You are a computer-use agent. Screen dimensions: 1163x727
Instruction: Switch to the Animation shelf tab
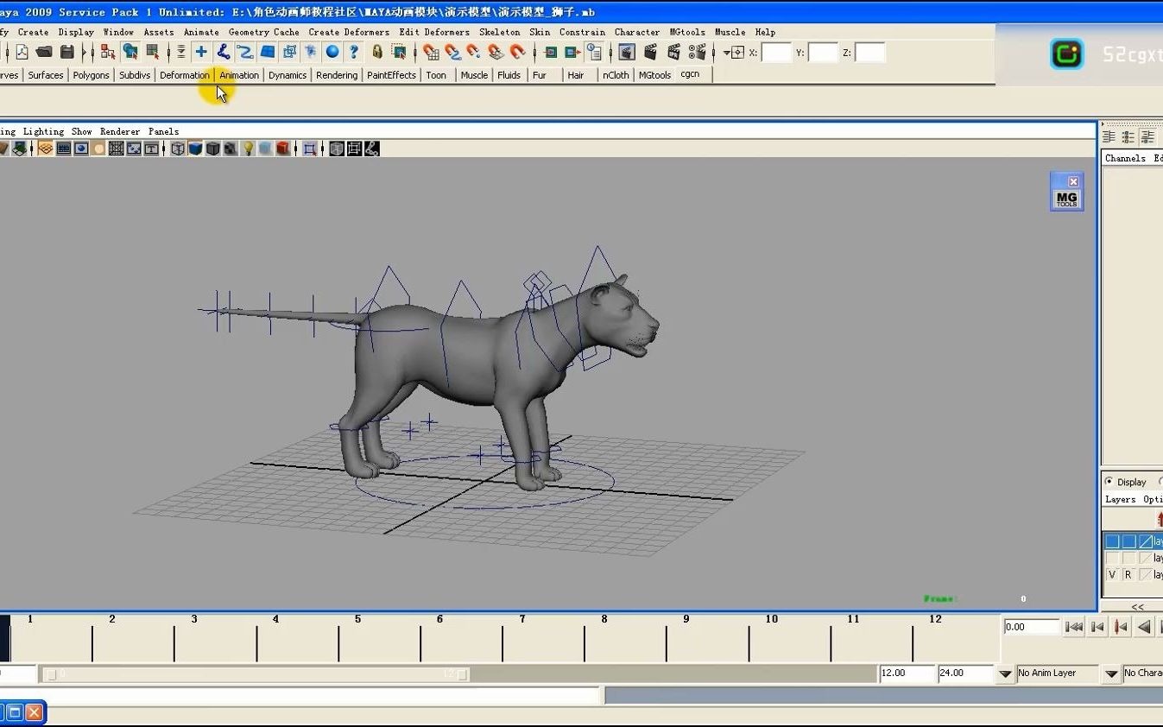[238, 75]
